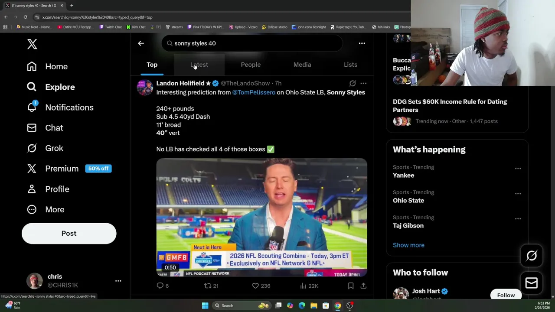Click Show more under What's happening
The height and width of the screenshot is (312, 555).
[x=408, y=245]
